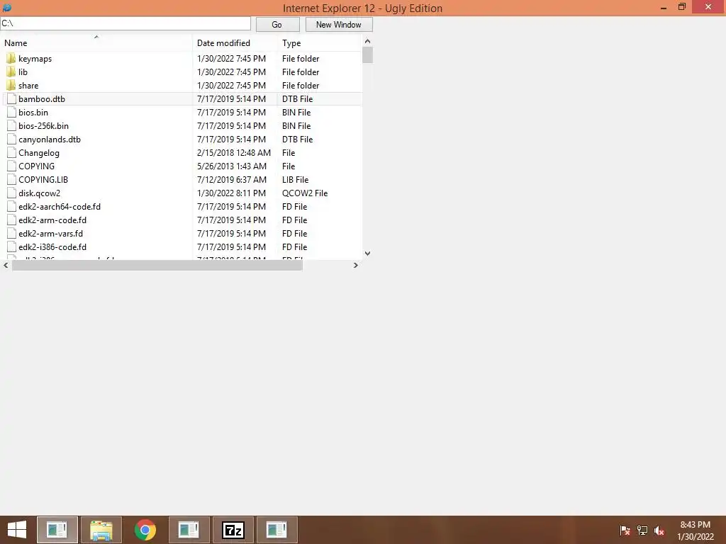The image size is (726, 544).
Task: Click the sort arrow above Name column
Action: 96,37
